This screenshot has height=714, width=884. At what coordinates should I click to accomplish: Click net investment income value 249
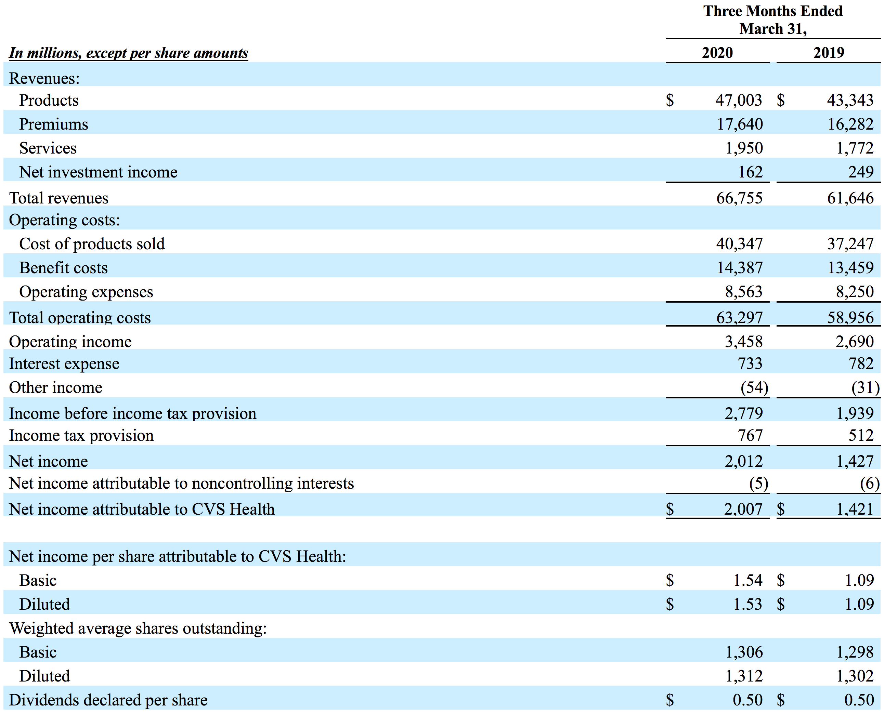860,172
